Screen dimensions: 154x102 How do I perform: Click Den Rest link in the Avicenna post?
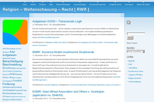117,77
